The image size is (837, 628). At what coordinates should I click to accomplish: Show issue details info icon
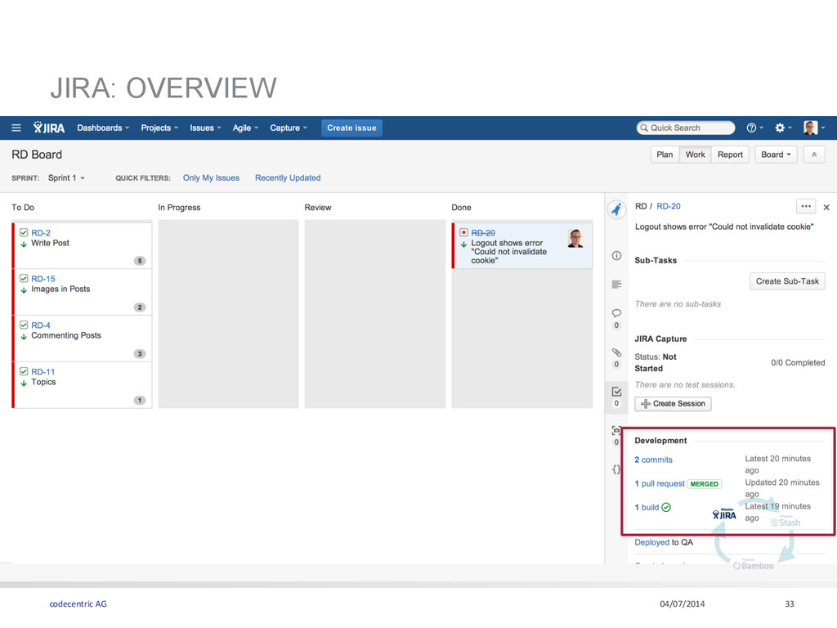click(x=616, y=256)
